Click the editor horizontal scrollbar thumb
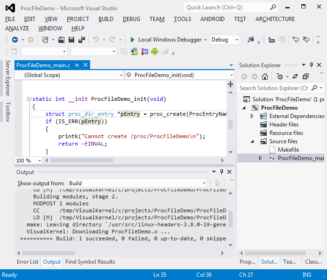 tap(82, 160)
